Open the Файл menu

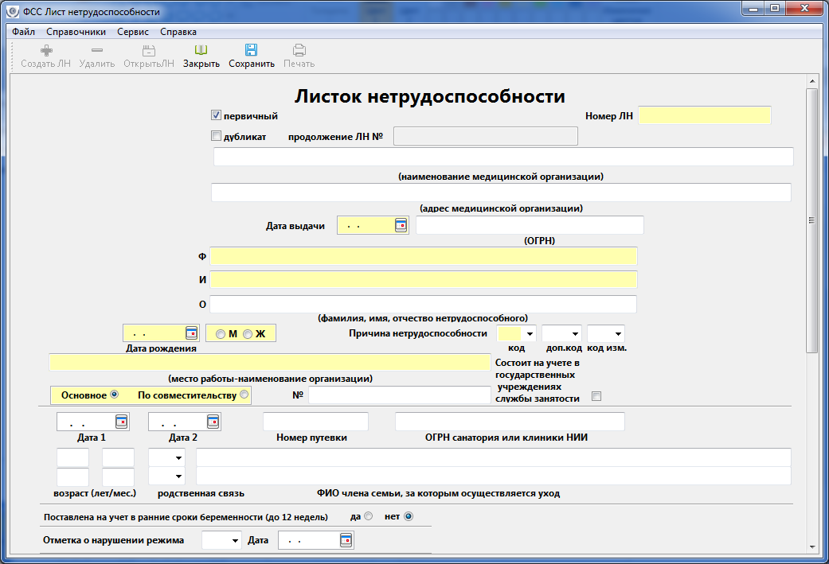[23, 32]
